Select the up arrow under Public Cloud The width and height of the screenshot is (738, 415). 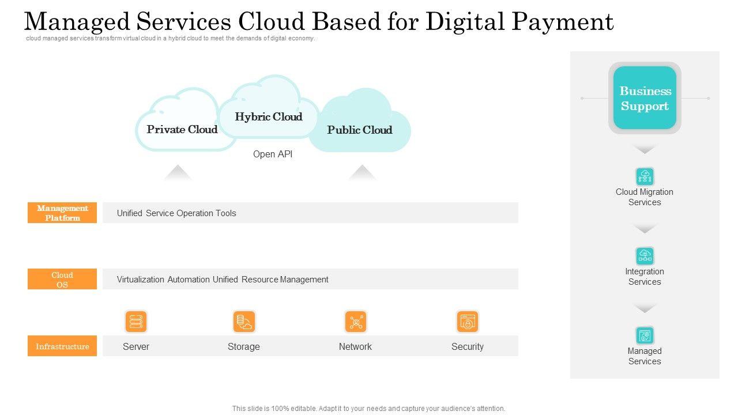[x=362, y=173]
